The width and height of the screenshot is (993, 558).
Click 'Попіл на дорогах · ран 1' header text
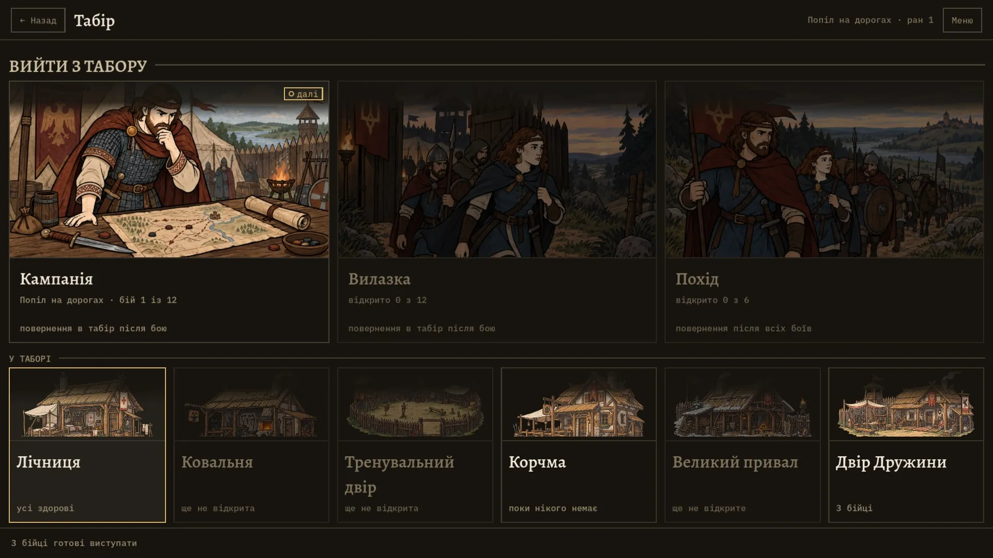point(870,20)
